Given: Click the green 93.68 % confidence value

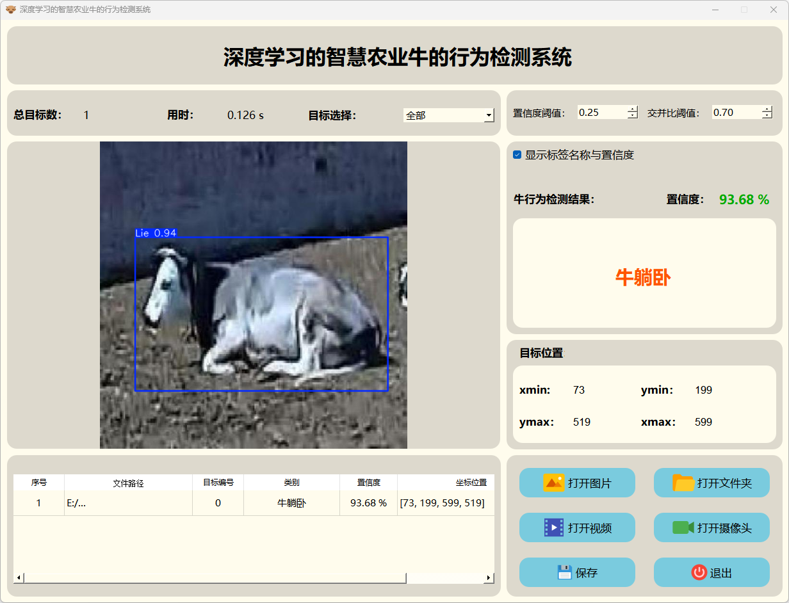Looking at the screenshot, I should (x=744, y=200).
